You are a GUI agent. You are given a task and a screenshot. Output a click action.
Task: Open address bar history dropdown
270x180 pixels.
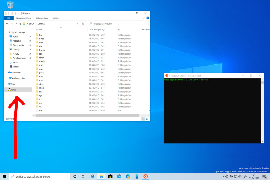pos(77,23)
